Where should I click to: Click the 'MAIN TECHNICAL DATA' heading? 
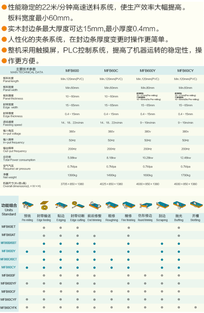pyautogui.click(x=27, y=72)
